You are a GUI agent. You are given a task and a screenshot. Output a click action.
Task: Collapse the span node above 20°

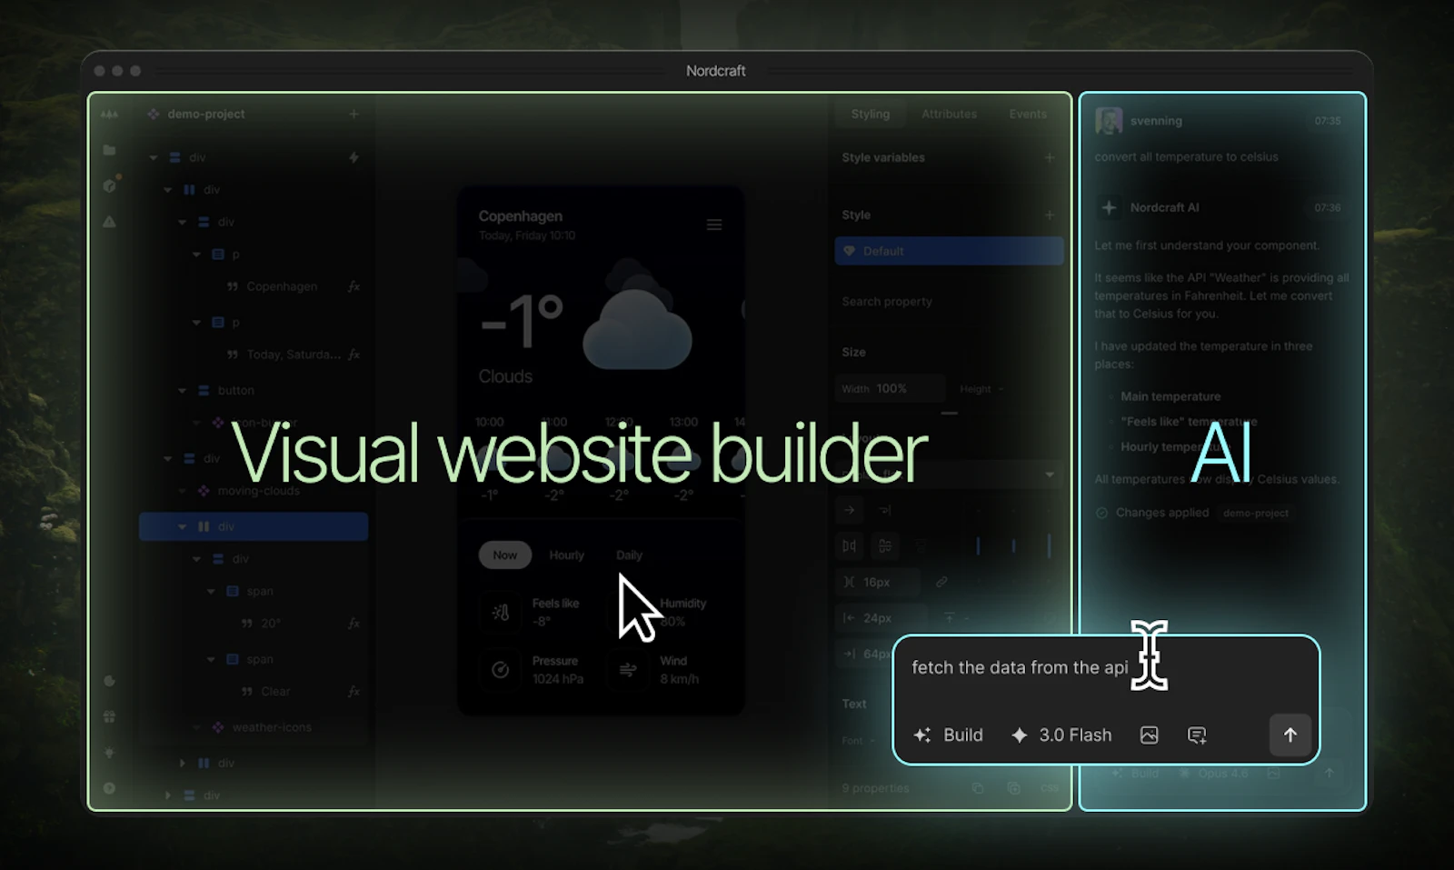[x=211, y=591]
